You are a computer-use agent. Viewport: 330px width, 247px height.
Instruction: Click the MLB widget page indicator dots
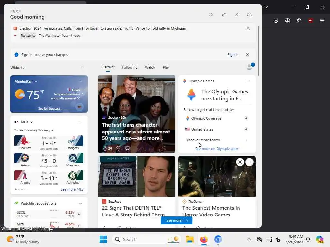coord(22,189)
